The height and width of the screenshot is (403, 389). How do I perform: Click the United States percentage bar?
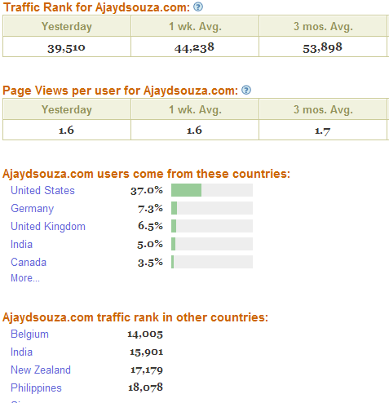tap(212, 190)
